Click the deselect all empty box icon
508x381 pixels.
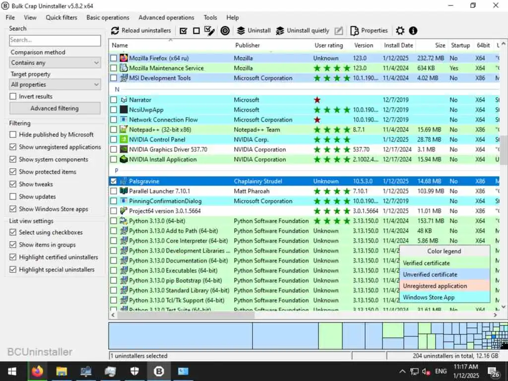point(196,31)
